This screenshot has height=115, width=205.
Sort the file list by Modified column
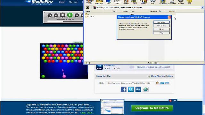pos(154,11)
